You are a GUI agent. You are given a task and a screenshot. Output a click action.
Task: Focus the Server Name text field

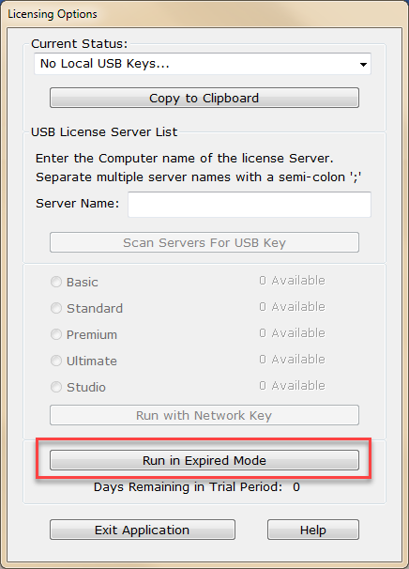click(x=250, y=205)
